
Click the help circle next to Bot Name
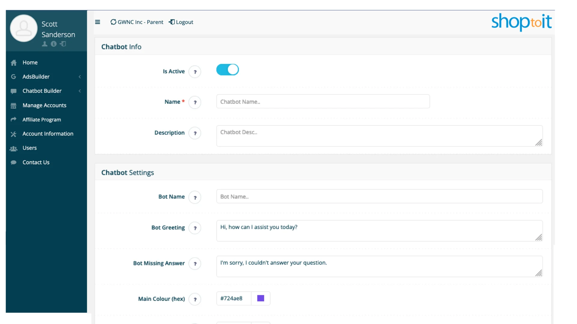click(x=195, y=197)
